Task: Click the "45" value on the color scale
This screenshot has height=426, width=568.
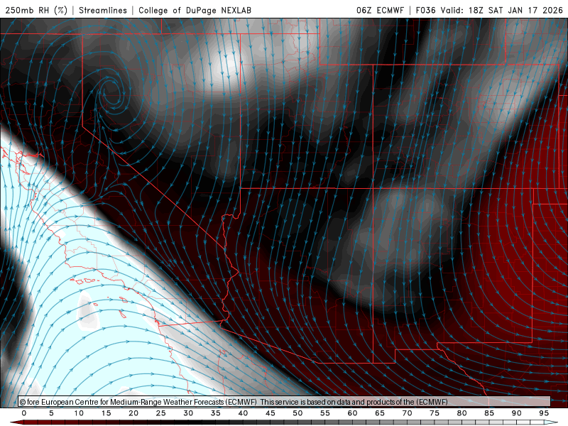Action: tap(271, 413)
